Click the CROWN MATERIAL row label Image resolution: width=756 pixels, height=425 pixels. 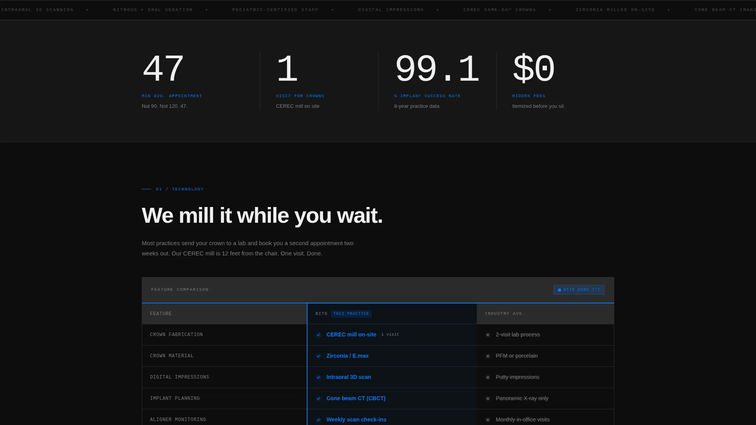pos(172,356)
